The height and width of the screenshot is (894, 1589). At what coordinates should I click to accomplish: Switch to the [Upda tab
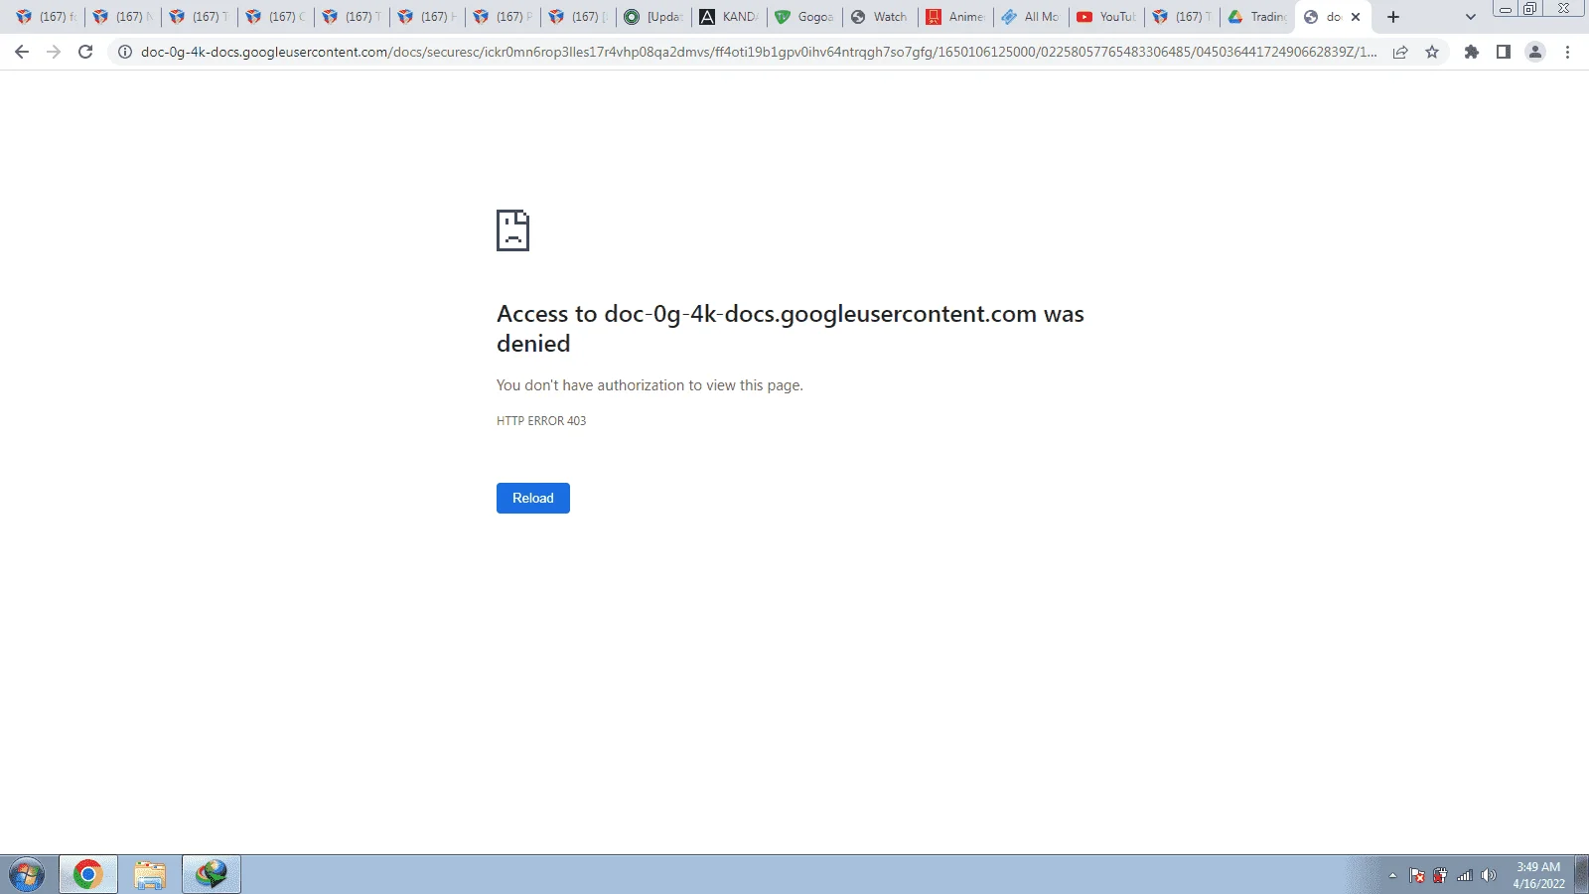653,17
